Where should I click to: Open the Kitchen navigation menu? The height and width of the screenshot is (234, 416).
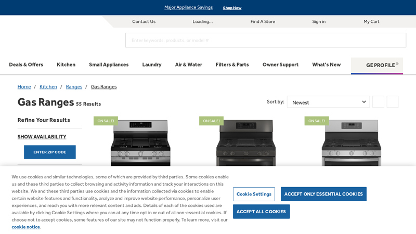pos(66,64)
